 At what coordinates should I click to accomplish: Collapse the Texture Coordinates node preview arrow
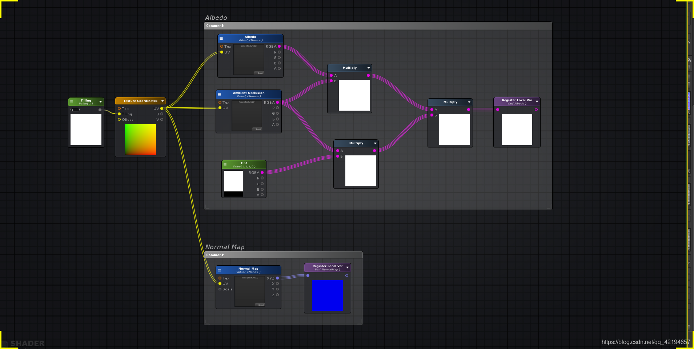point(163,101)
